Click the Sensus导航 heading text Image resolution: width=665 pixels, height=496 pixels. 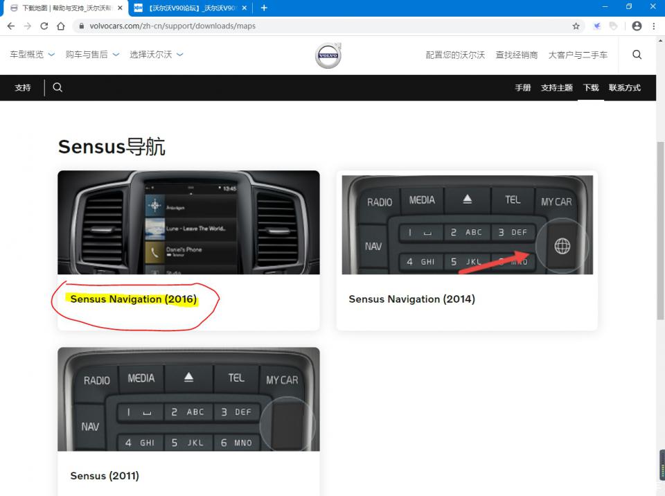pos(112,147)
